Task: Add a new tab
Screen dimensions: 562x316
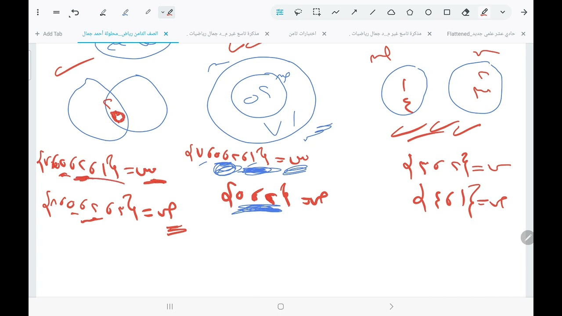Action: [48, 34]
